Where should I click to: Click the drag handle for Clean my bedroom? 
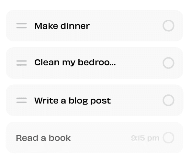pyautogui.click(x=22, y=63)
